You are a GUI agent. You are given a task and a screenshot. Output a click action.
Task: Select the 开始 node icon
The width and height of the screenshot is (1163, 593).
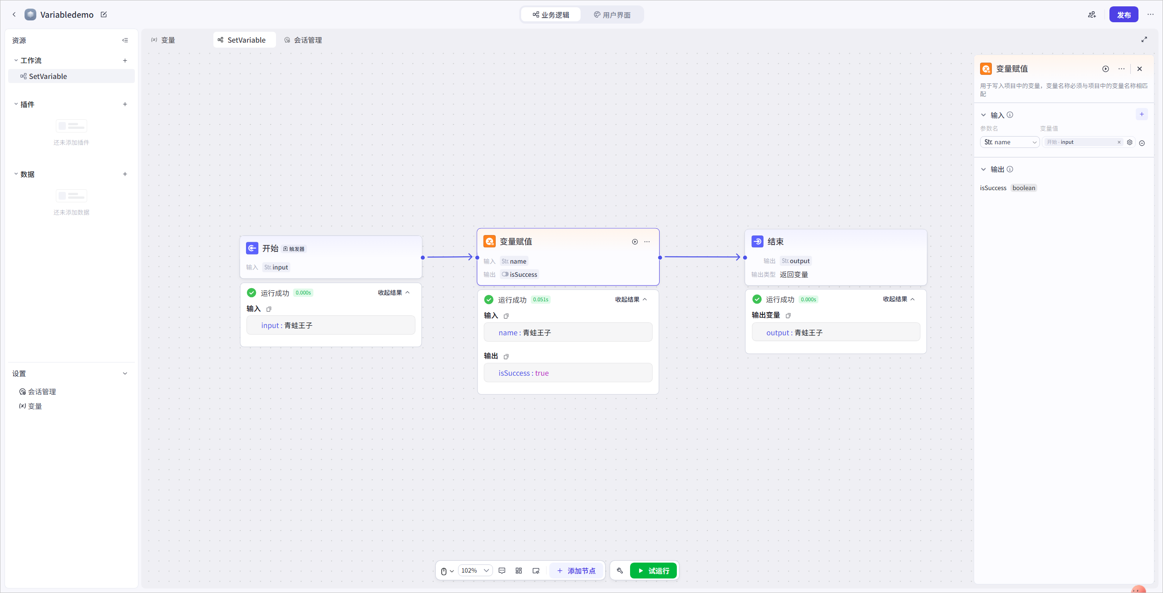coord(252,248)
